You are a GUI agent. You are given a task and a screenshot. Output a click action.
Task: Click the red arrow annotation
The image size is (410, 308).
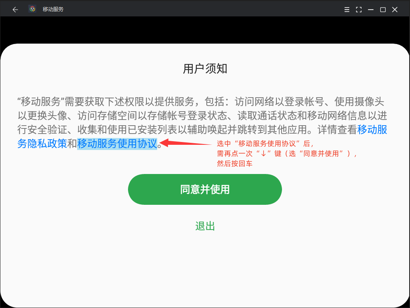tap(186, 143)
